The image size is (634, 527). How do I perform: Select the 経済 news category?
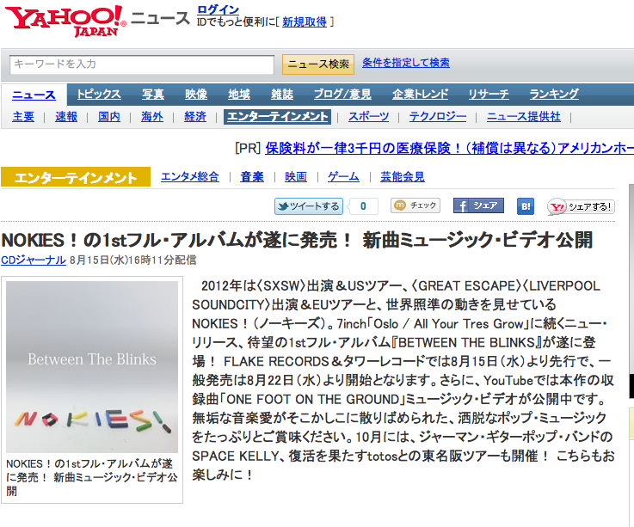pyautogui.click(x=195, y=117)
